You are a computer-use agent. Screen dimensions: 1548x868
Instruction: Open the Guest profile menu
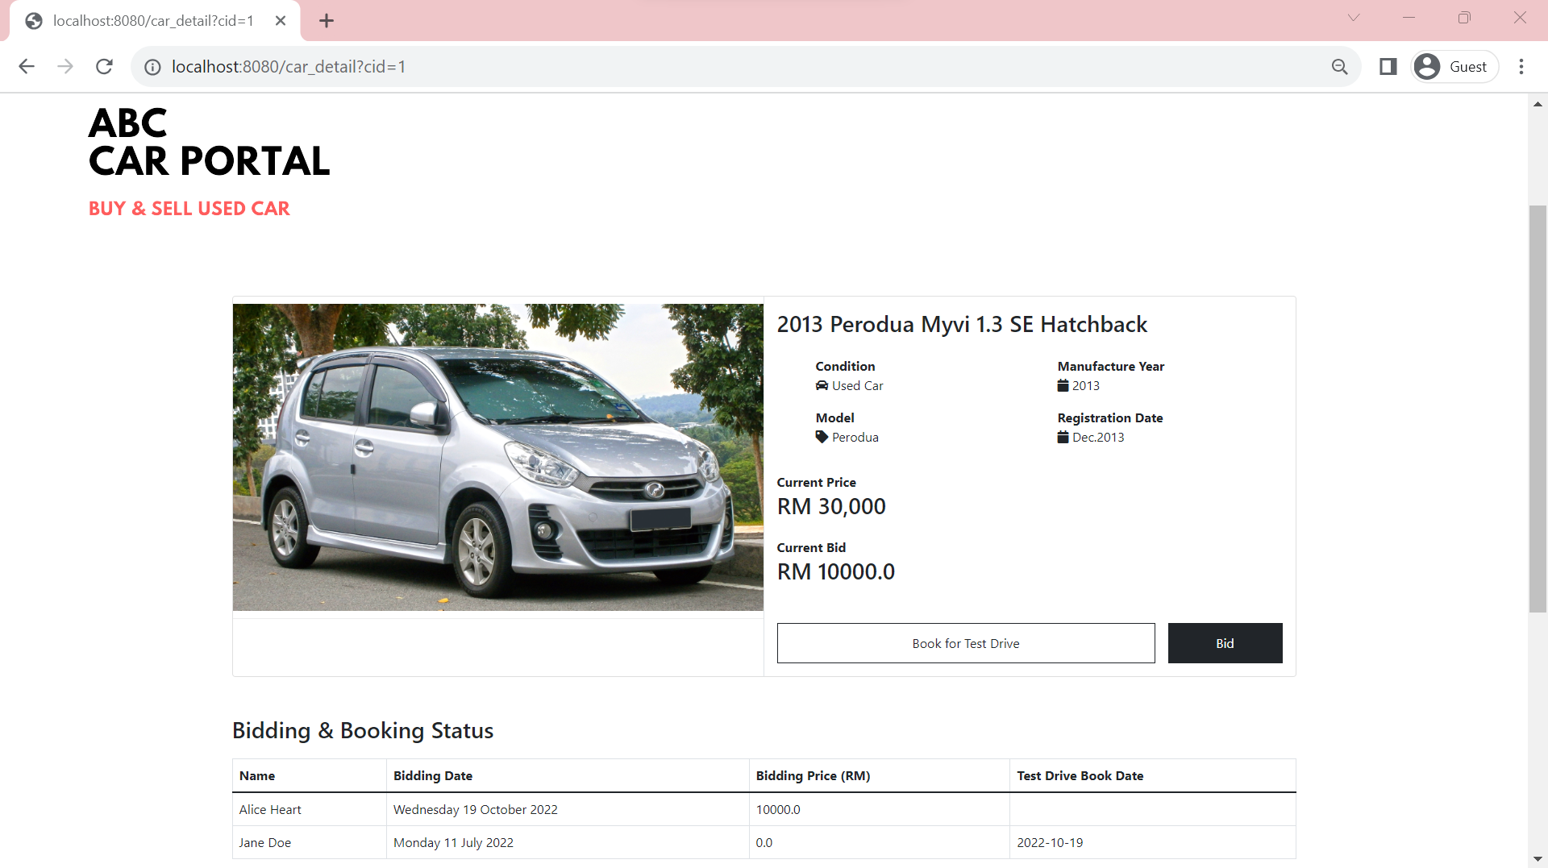click(x=1454, y=67)
